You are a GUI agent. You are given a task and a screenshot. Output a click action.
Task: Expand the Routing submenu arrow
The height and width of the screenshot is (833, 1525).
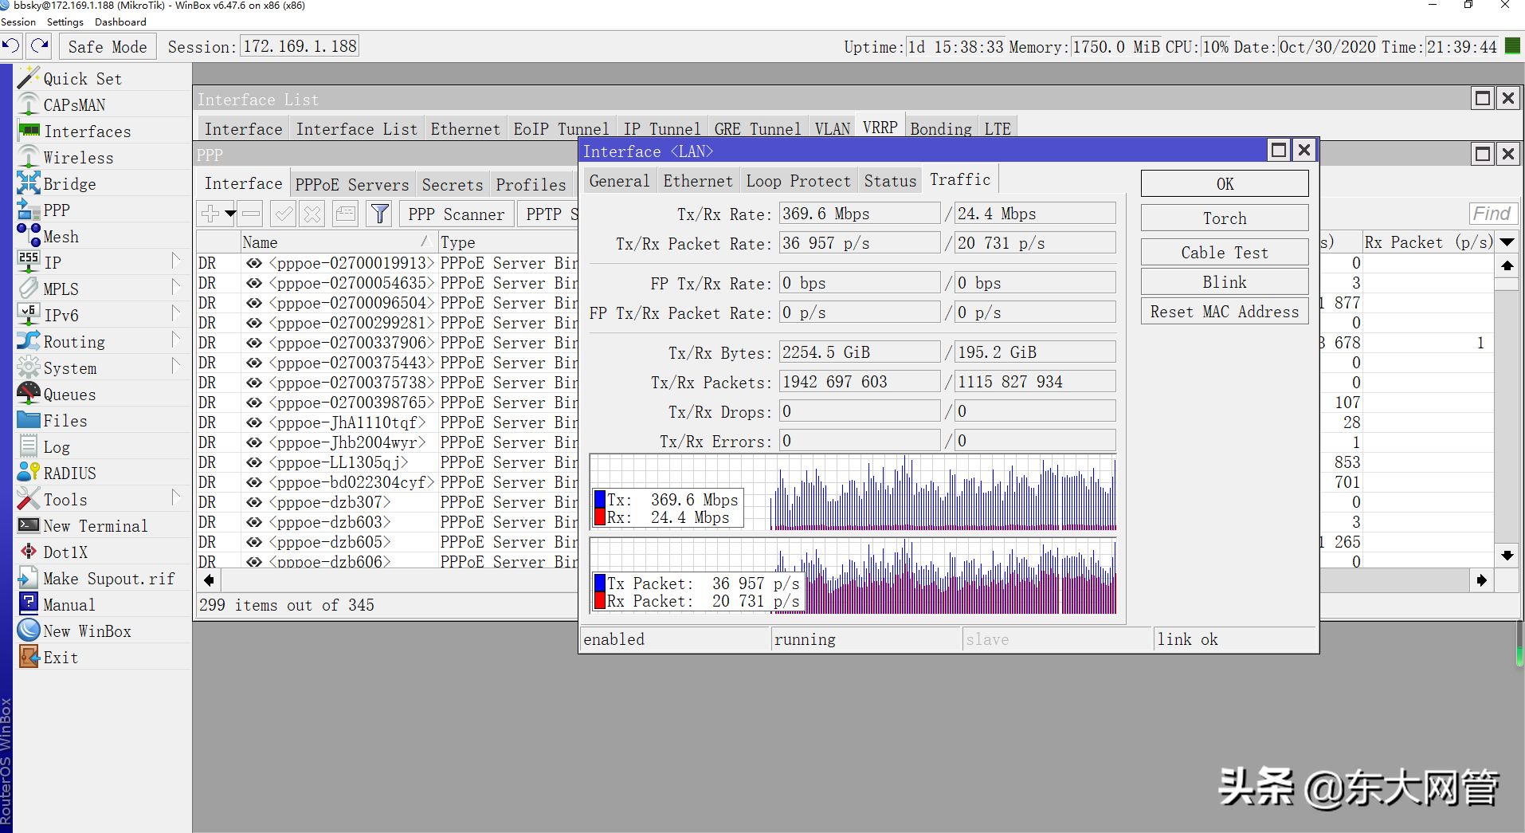[x=175, y=340]
